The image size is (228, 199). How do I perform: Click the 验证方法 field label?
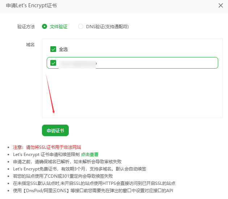coord(26,26)
